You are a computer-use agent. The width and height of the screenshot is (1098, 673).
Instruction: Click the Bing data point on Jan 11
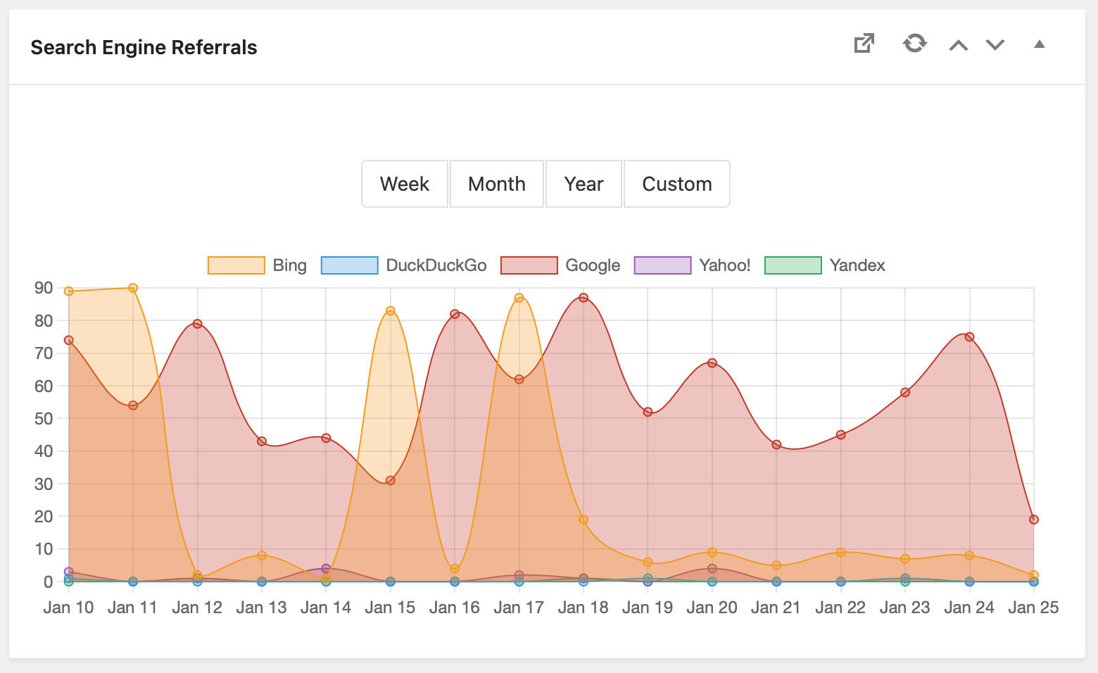[x=133, y=288]
